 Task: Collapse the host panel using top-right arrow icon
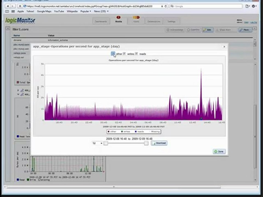(255, 28)
